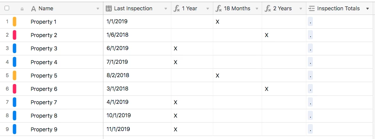Open the Last Inspection column dropdown arrow
This screenshot has width=375, height=139.
[x=166, y=9]
